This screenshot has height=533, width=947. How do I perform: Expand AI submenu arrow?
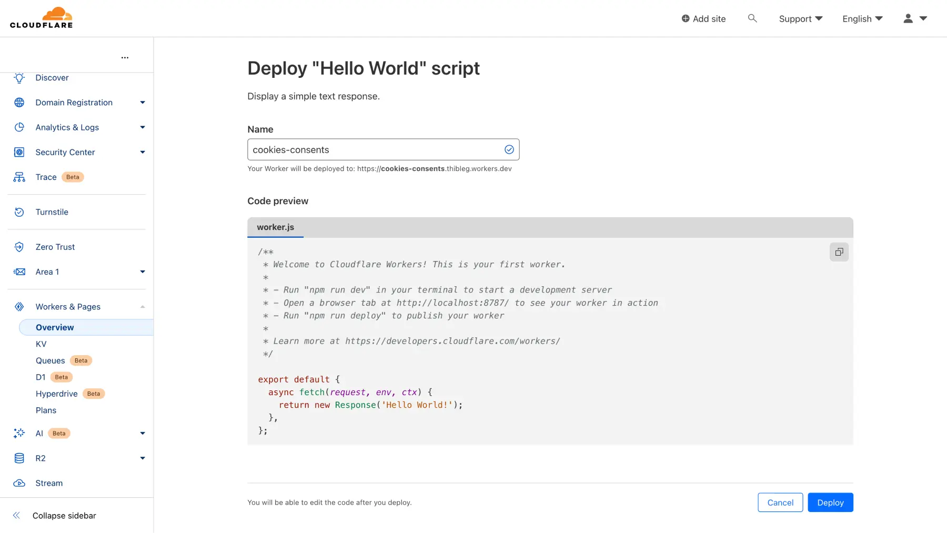143,433
